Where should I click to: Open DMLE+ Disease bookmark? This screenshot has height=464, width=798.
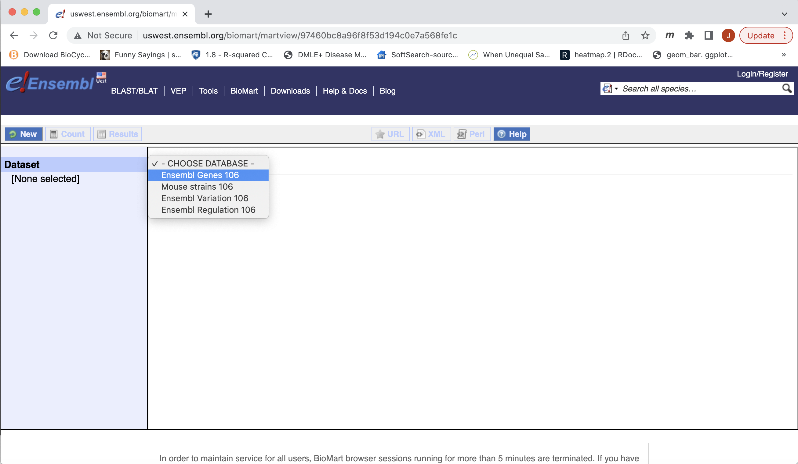coord(325,55)
